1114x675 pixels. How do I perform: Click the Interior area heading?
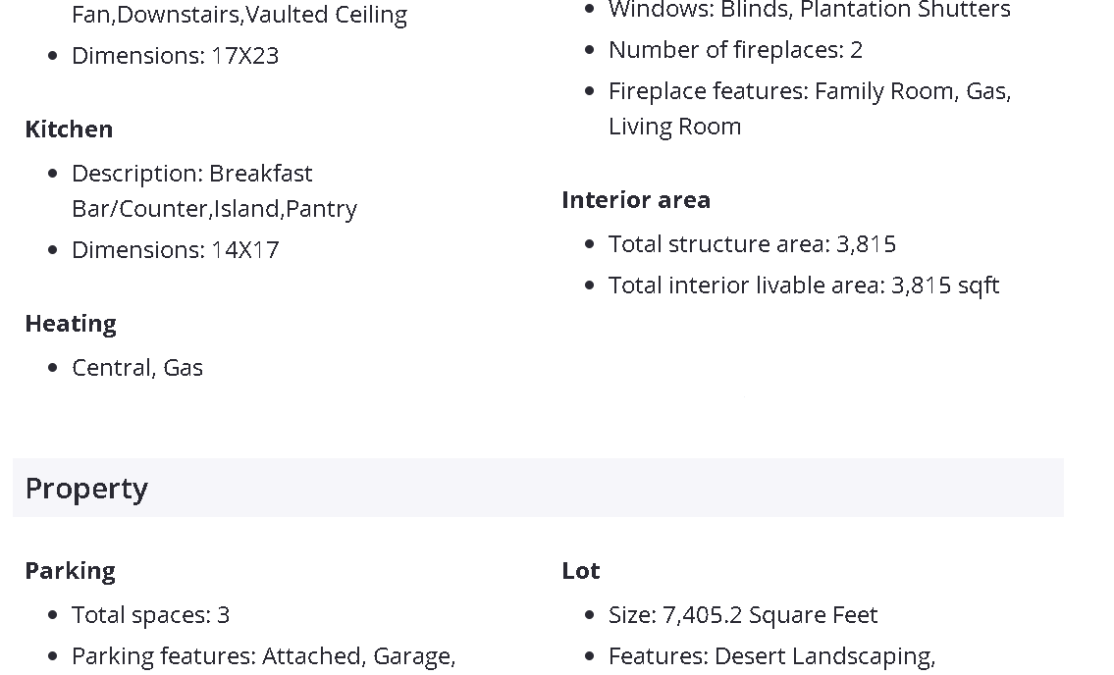(x=636, y=200)
